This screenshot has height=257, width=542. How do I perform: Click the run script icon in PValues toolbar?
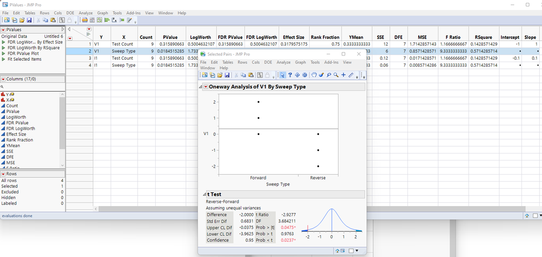pos(62,20)
